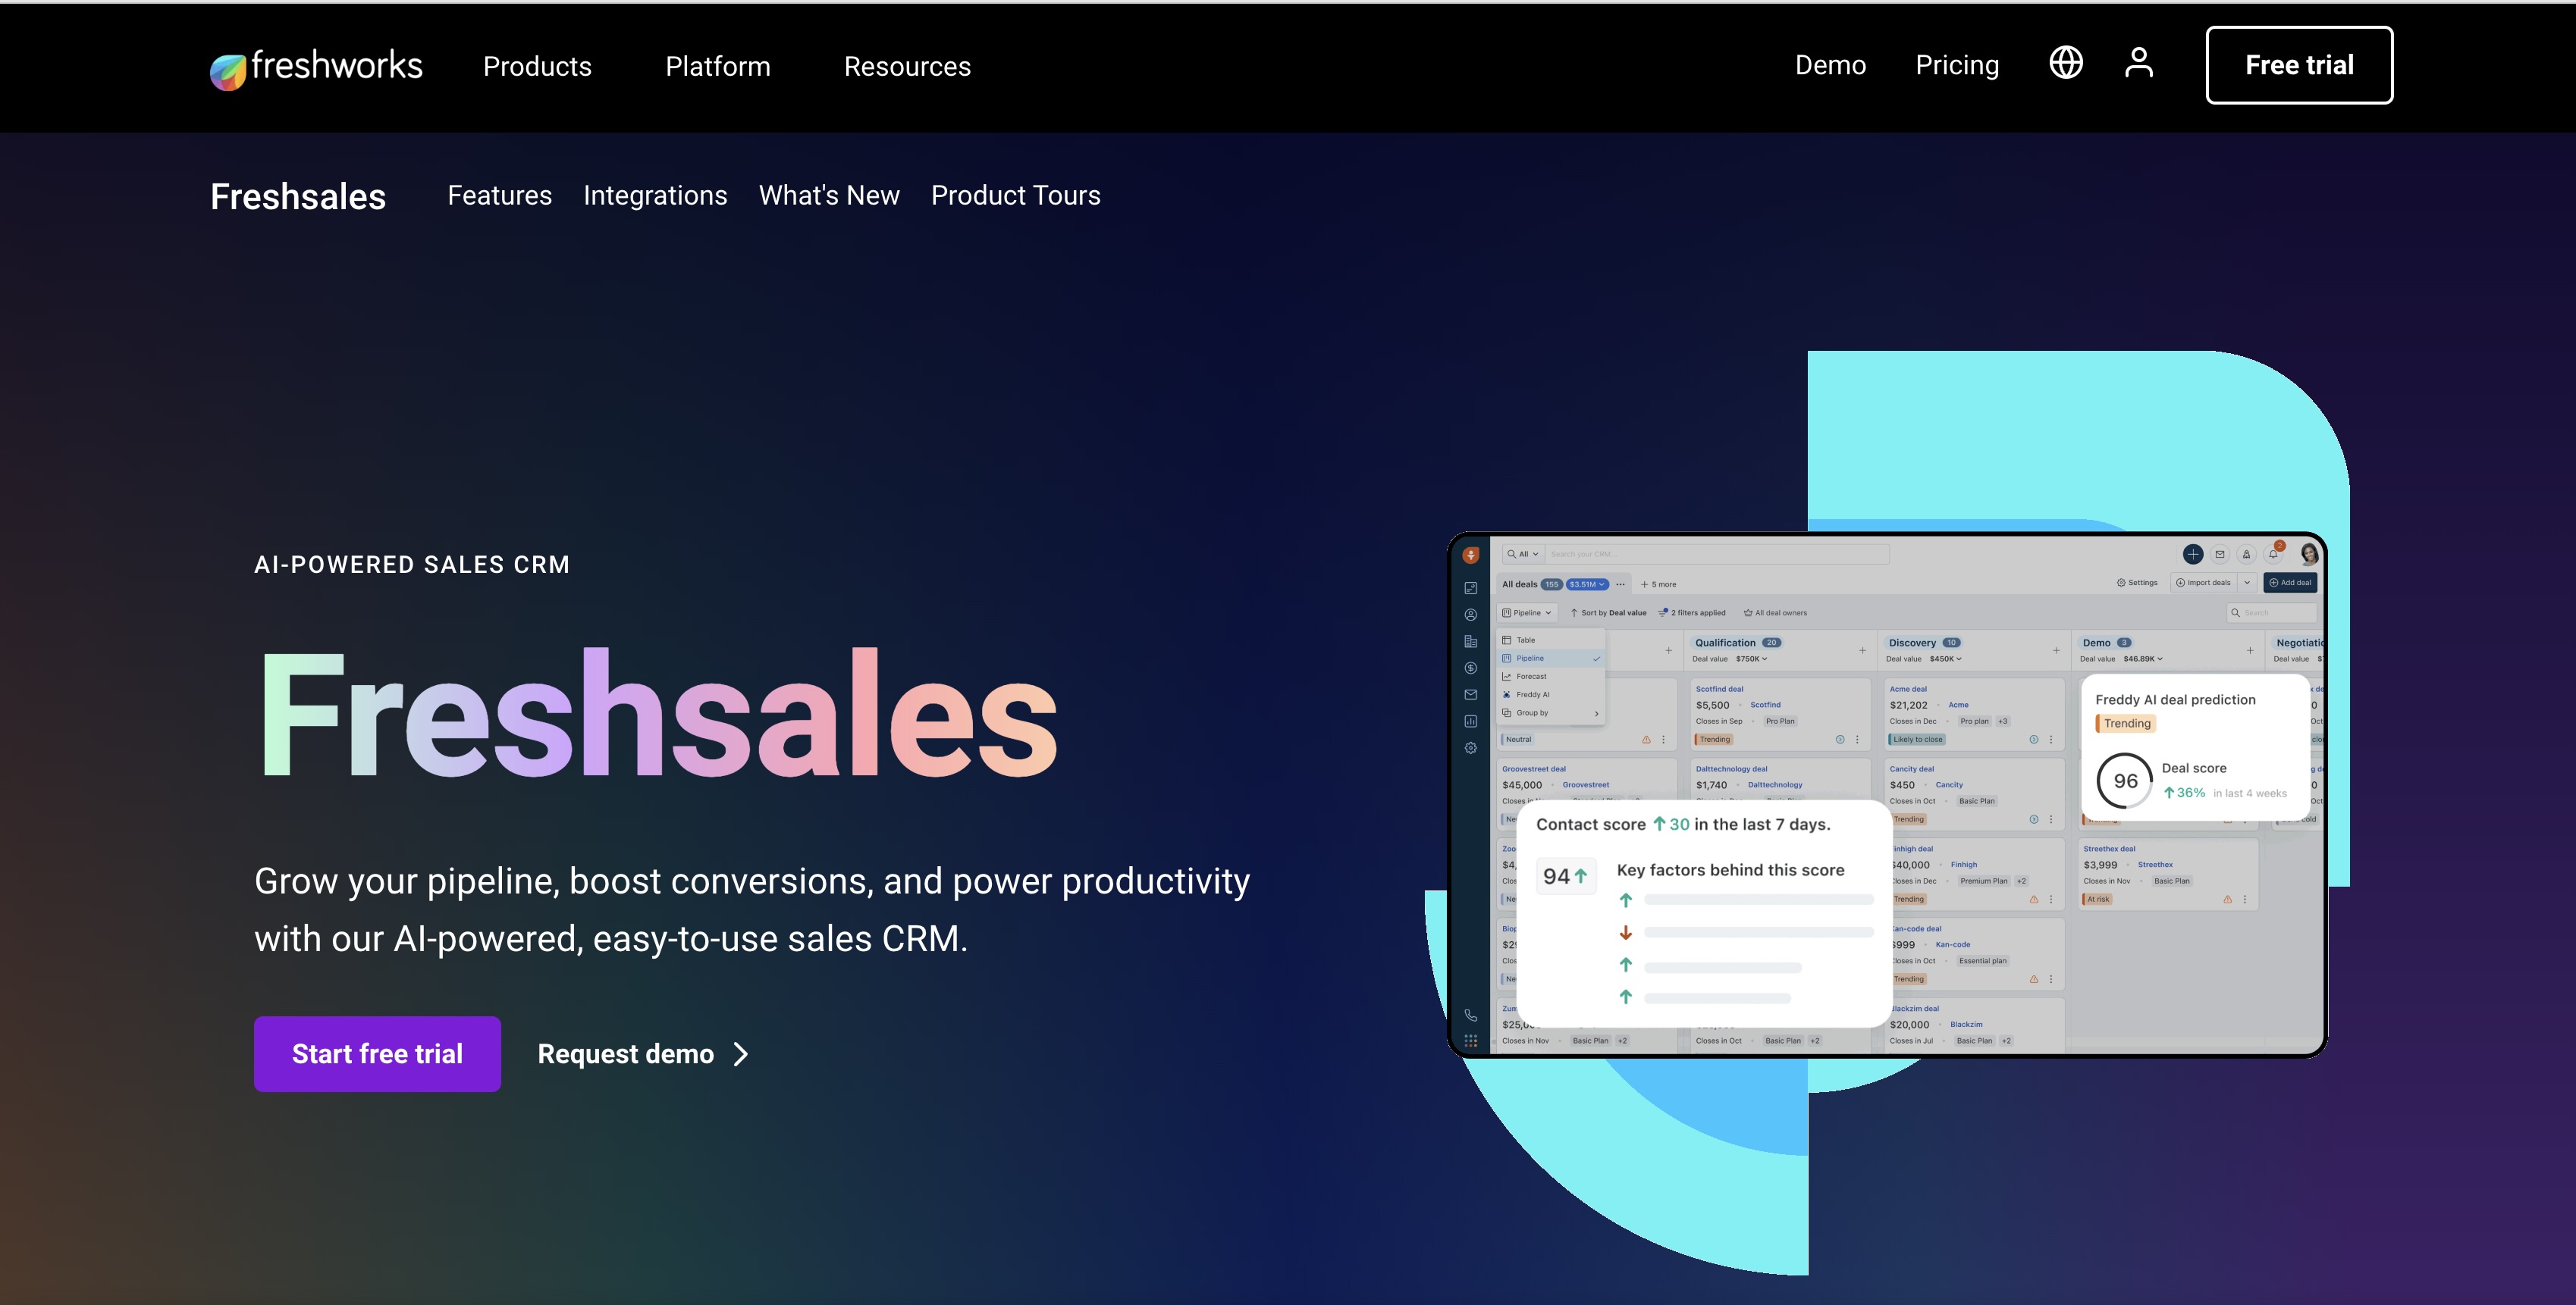Click the "Start free trial" button
Screen dimensions: 2576x1305
(x=377, y=1053)
